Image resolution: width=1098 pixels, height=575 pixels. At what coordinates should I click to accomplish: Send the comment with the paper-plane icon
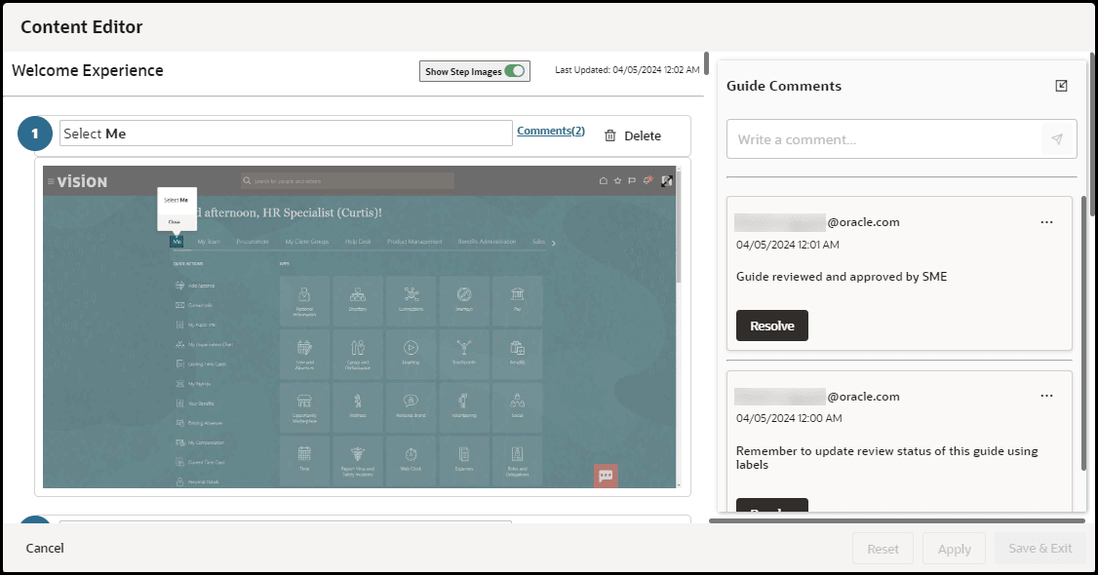pos(1057,139)
